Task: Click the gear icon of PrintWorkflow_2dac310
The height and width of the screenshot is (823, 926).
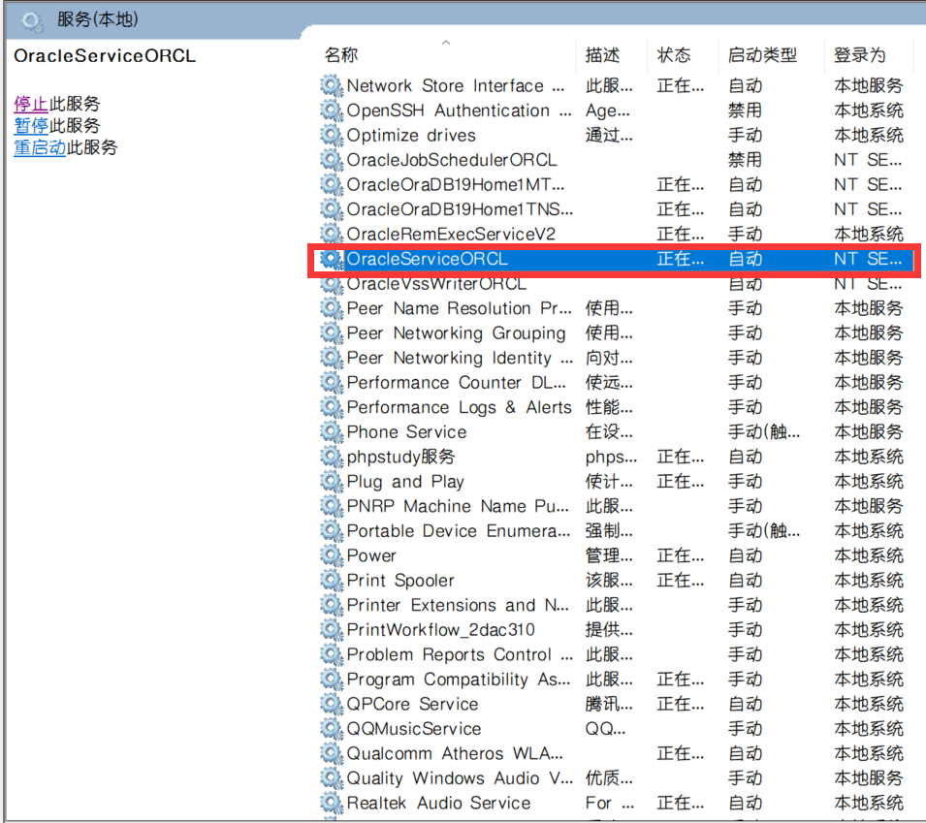Action: coord(332,630)
